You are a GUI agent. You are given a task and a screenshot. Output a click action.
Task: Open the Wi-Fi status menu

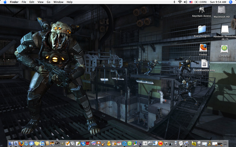tap(180, 2)
